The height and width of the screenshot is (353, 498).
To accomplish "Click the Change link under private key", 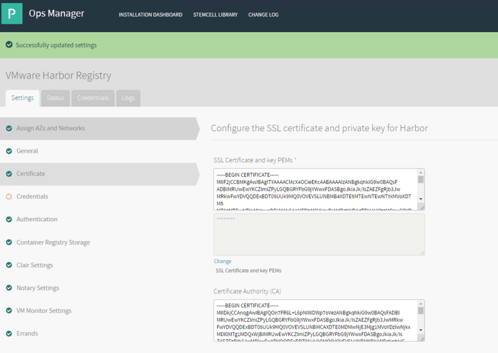I will pos(222,261).
